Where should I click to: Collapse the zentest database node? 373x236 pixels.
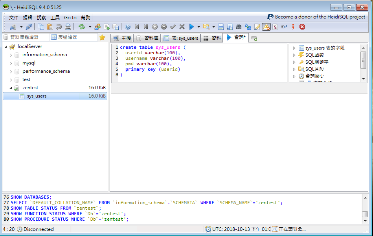pos(11,88)
